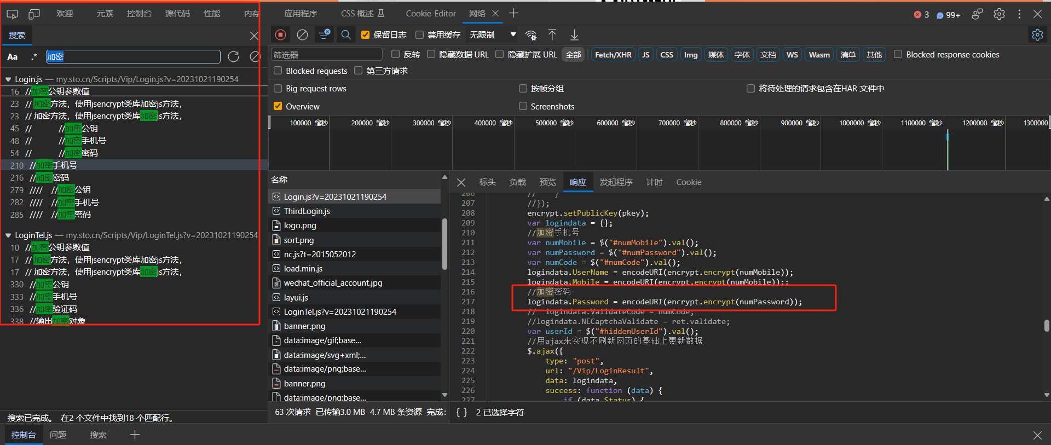Pretty print the response with braces icon

coord(461,412)
